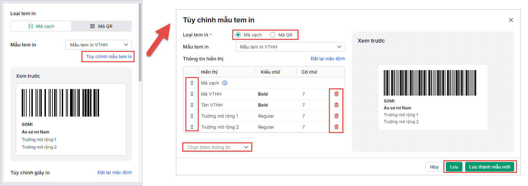The image size is (528, 186).
Task: Open Mẫu tem in dropdown in dialog
Action: point(290,47)
